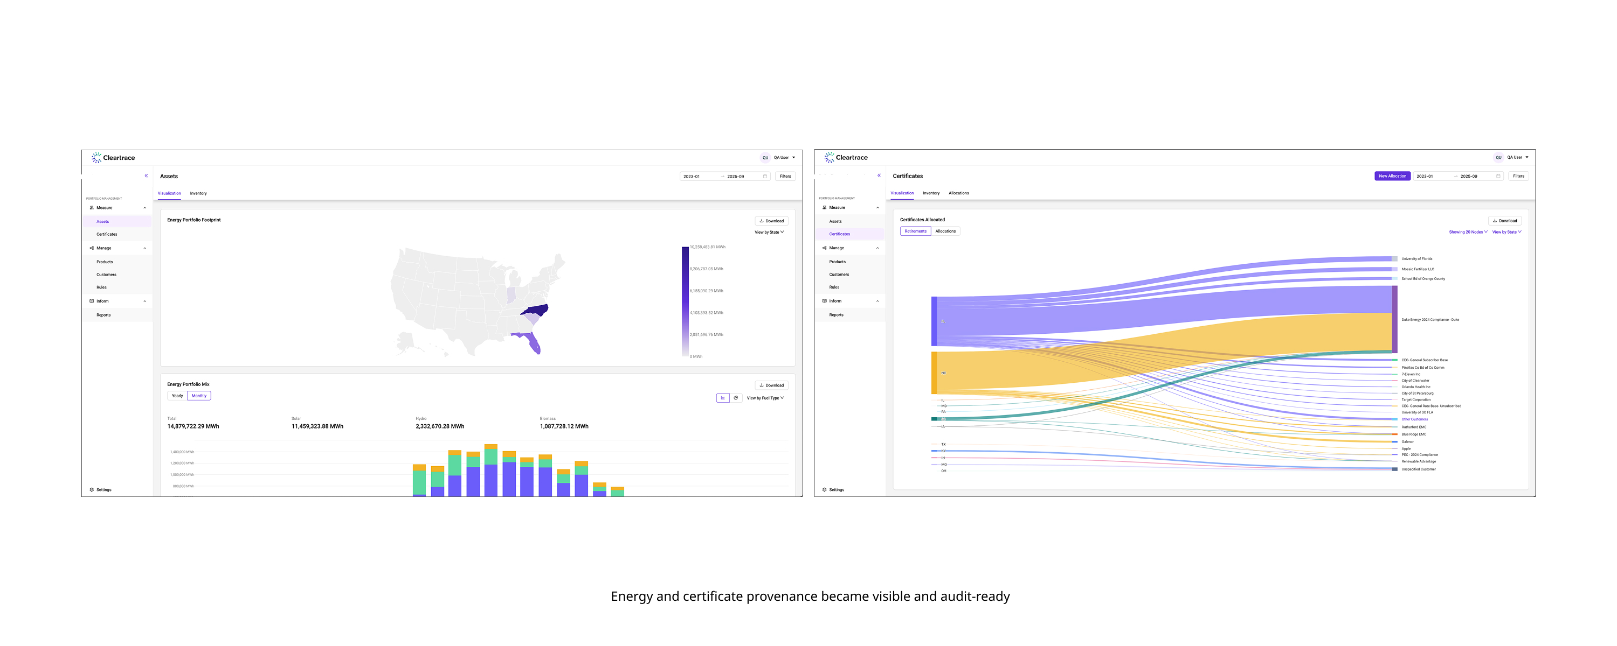Screen dimensions: 1617x646
Task: Collapse the Manage section on Assets sidebar
Action: point(145,248)
